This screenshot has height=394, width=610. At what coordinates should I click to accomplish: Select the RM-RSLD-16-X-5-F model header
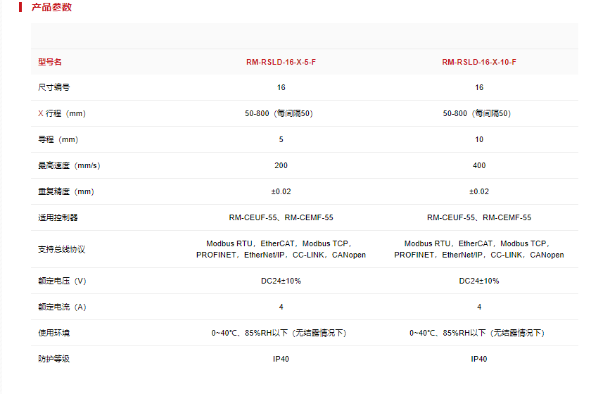(281, 62)
